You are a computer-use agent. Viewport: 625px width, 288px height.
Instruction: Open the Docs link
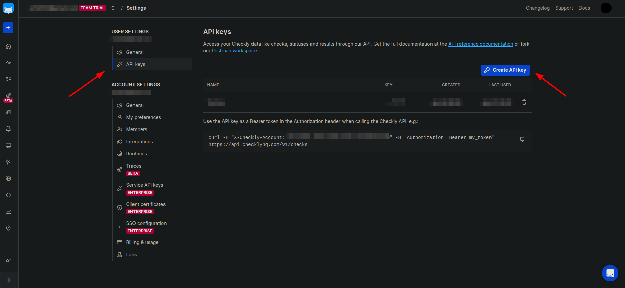[584, 8]
